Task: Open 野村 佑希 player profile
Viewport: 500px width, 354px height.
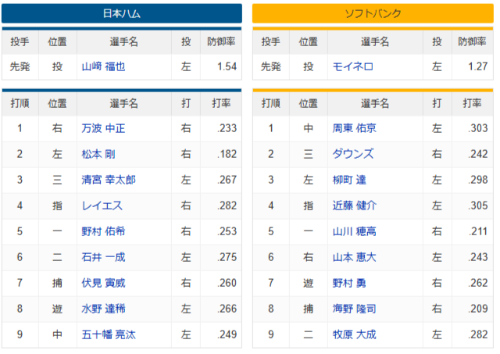Action: point(104,231)
